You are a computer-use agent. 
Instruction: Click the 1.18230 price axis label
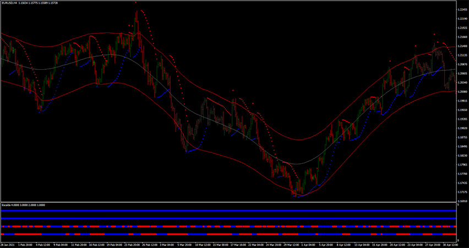coord(462,156)
